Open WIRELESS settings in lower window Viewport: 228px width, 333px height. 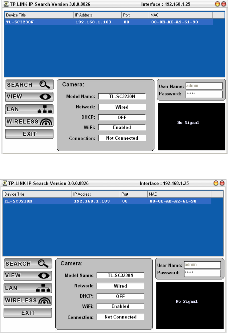tap(28, 300)
